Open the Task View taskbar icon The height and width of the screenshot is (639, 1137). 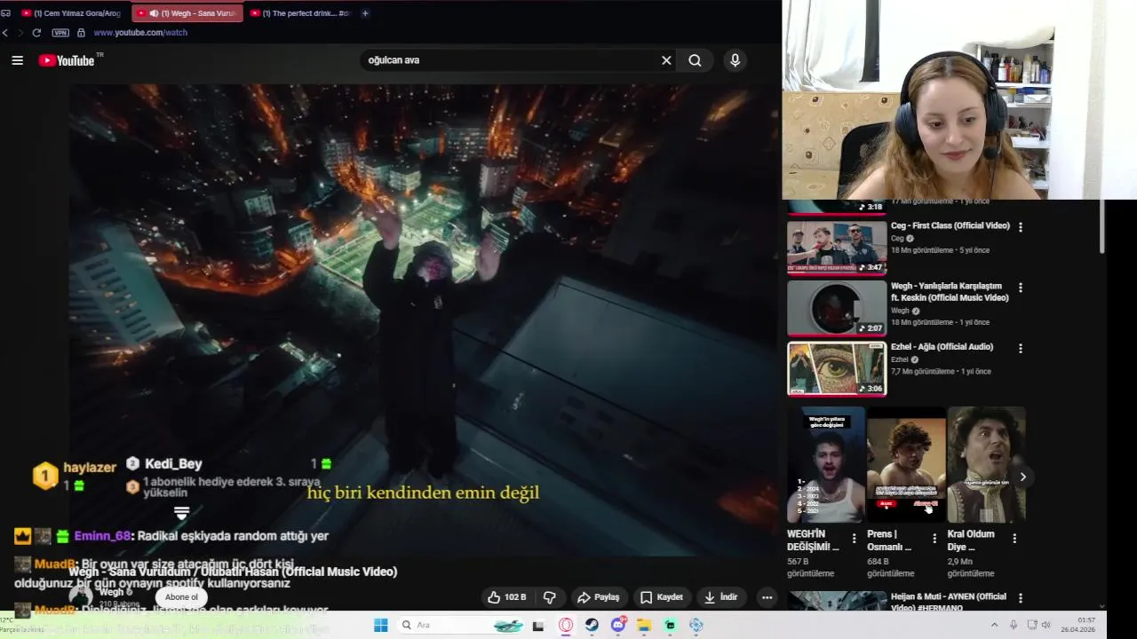pos(538,625)
